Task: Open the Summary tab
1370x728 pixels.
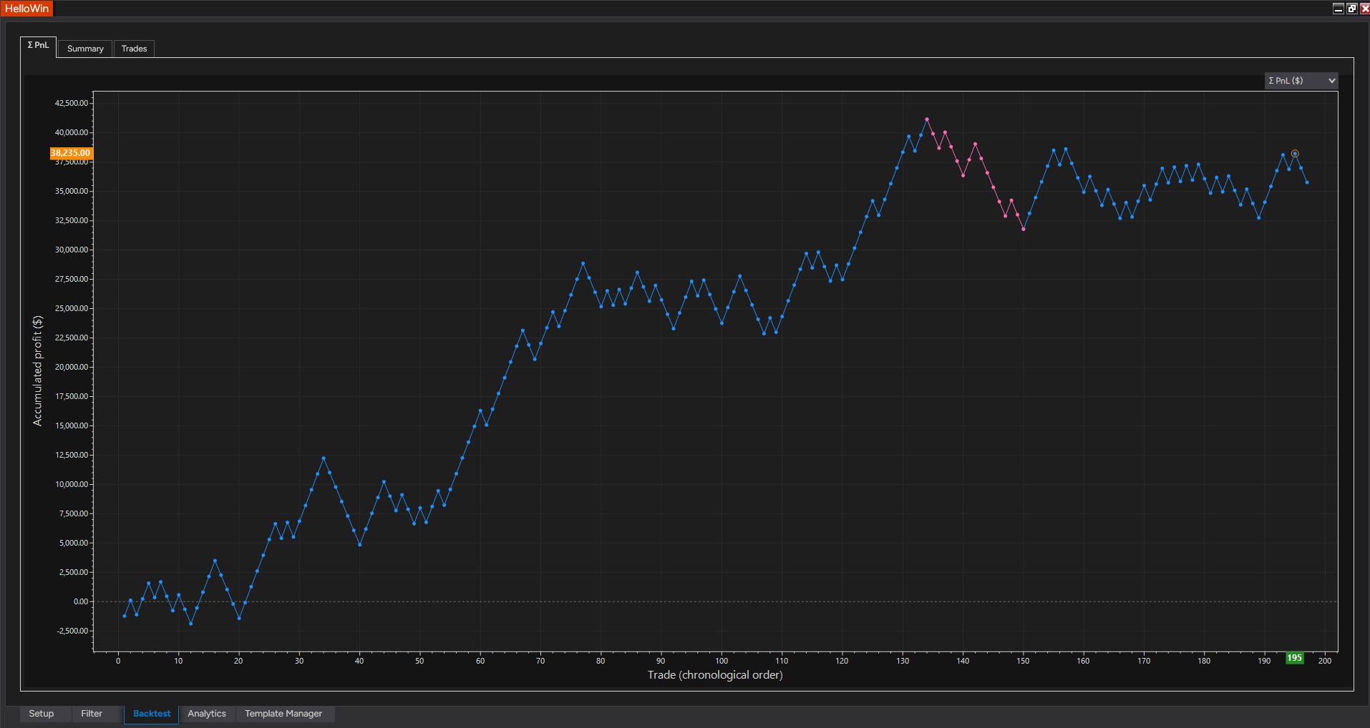Action: pyautogui.click(x=85, y=49)
